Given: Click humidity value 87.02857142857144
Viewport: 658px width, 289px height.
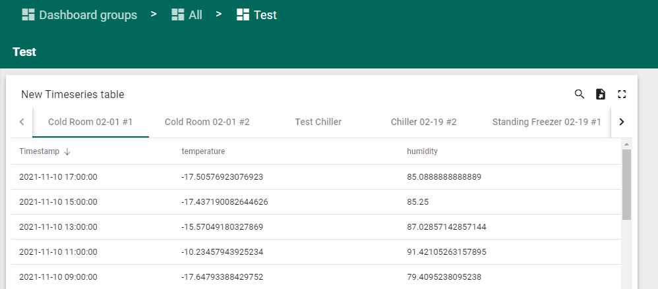Looking at the screenshot, I should (x=446, y=227).
